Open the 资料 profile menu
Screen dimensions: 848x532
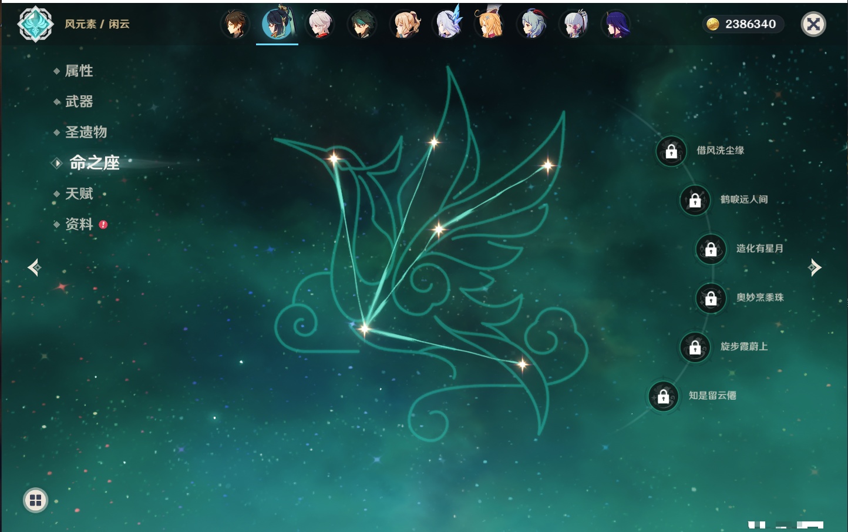(x=79, y=224)
